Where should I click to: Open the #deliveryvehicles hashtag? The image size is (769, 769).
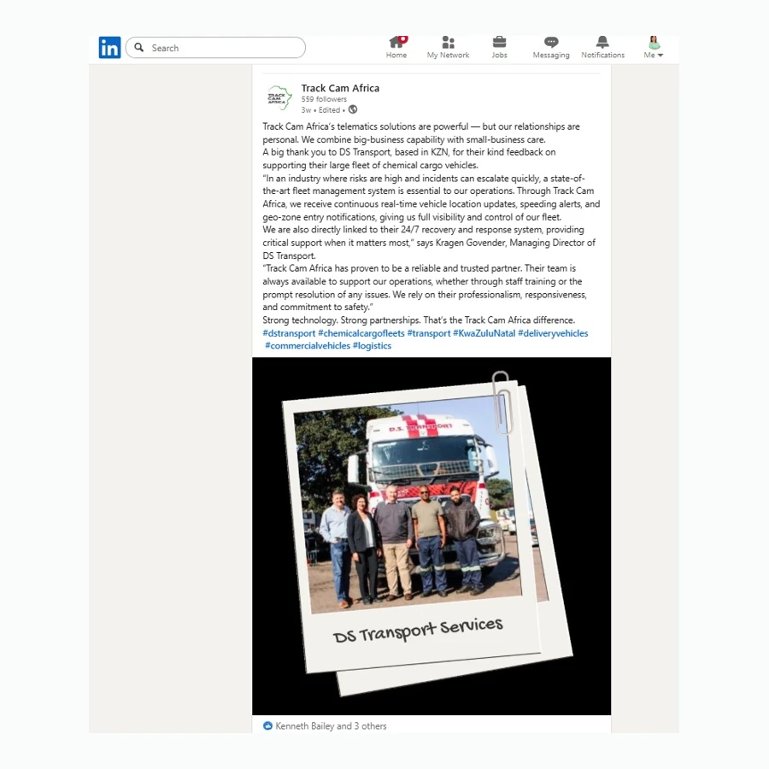click(553, 333)
